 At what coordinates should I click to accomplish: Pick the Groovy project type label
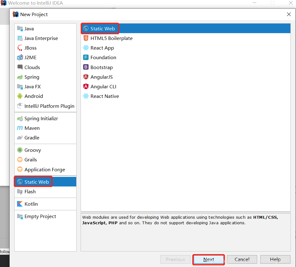coord(33,150)
